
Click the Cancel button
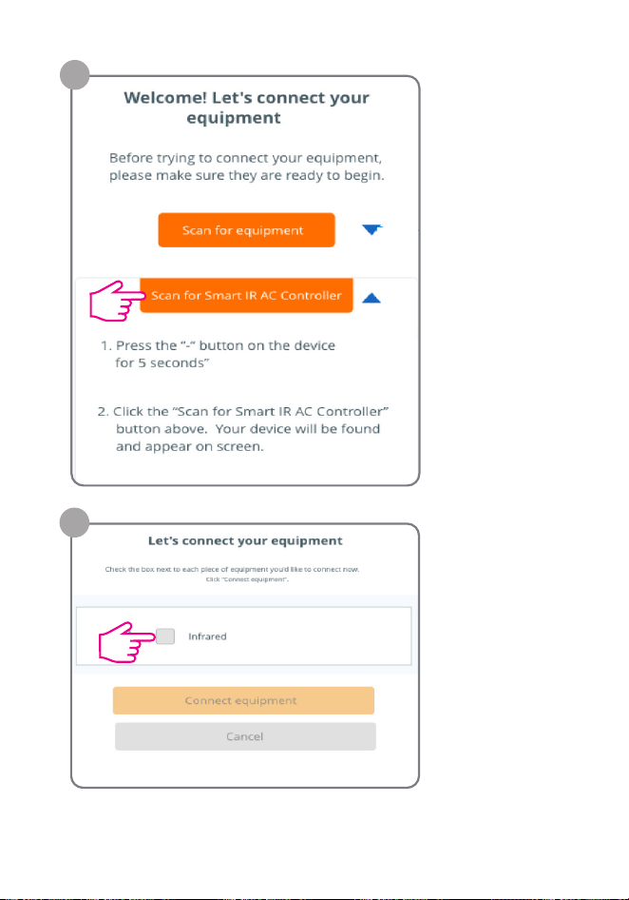[x=245, y=736]
